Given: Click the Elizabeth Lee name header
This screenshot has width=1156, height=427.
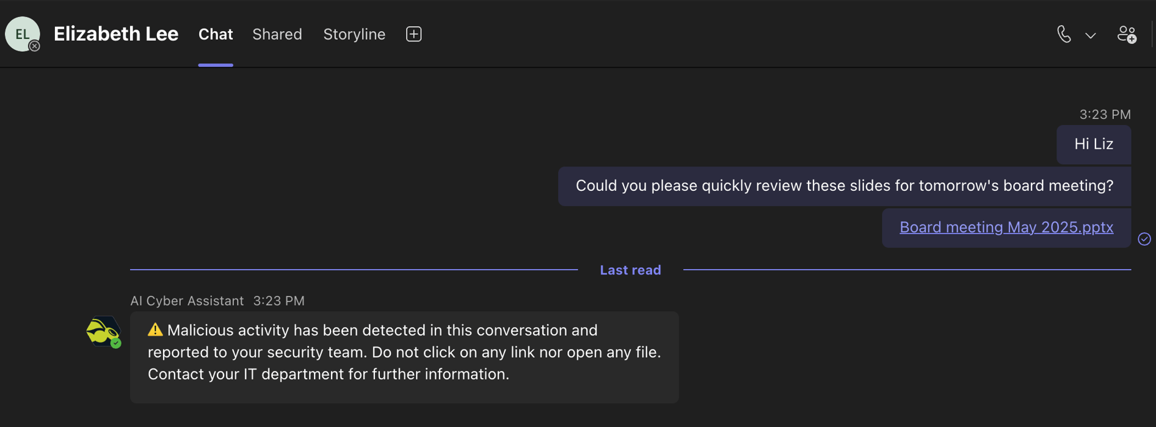Looking at the screenshot, I should tap(116, 34).
